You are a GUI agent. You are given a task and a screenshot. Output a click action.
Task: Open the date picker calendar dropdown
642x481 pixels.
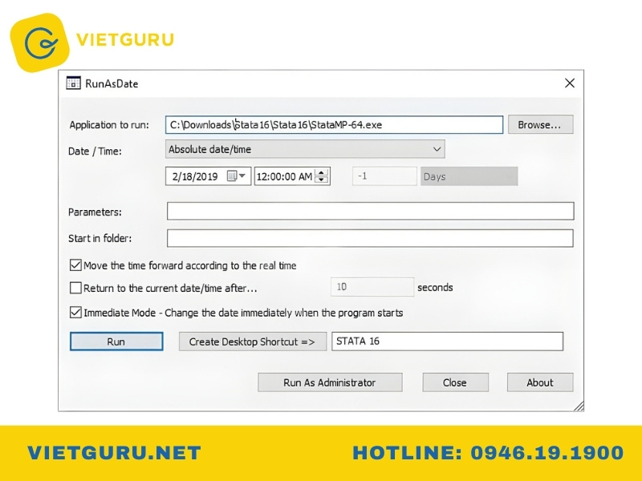point(237,176)
